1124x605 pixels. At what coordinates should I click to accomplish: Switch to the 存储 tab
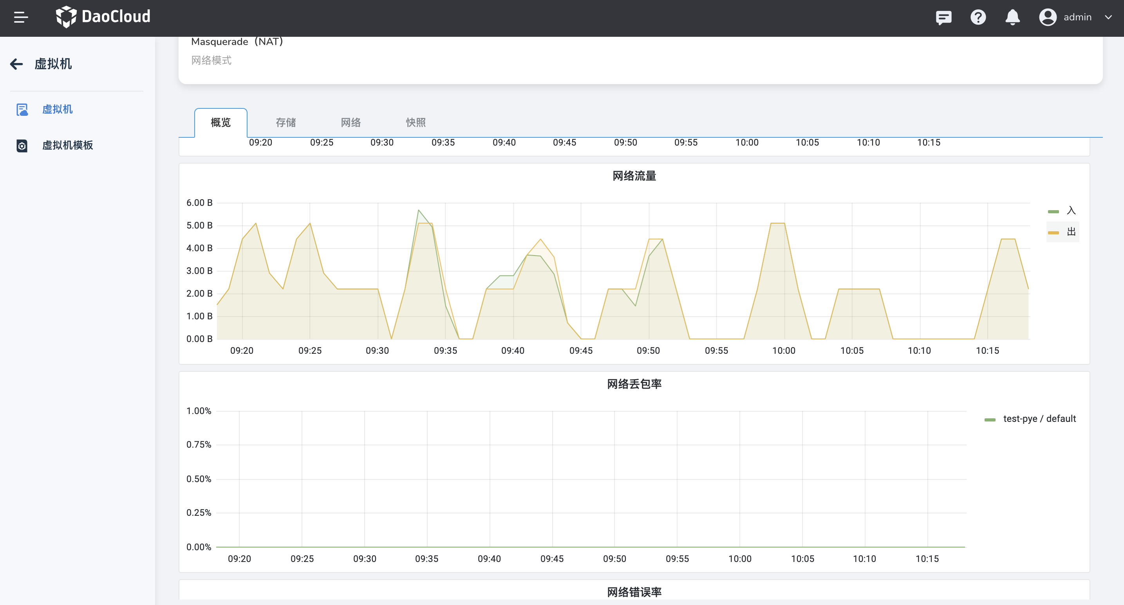286,122
